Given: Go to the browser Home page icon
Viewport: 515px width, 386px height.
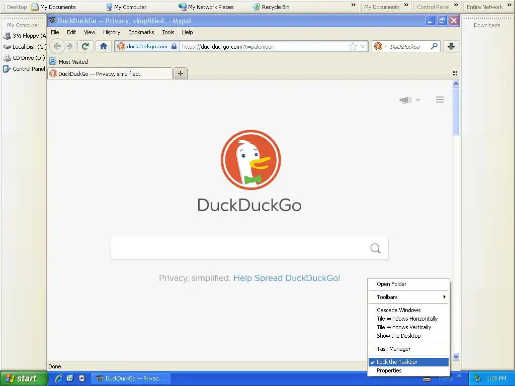Looking at the screenshot, I should pyautogui.click(x=104, y=46).
